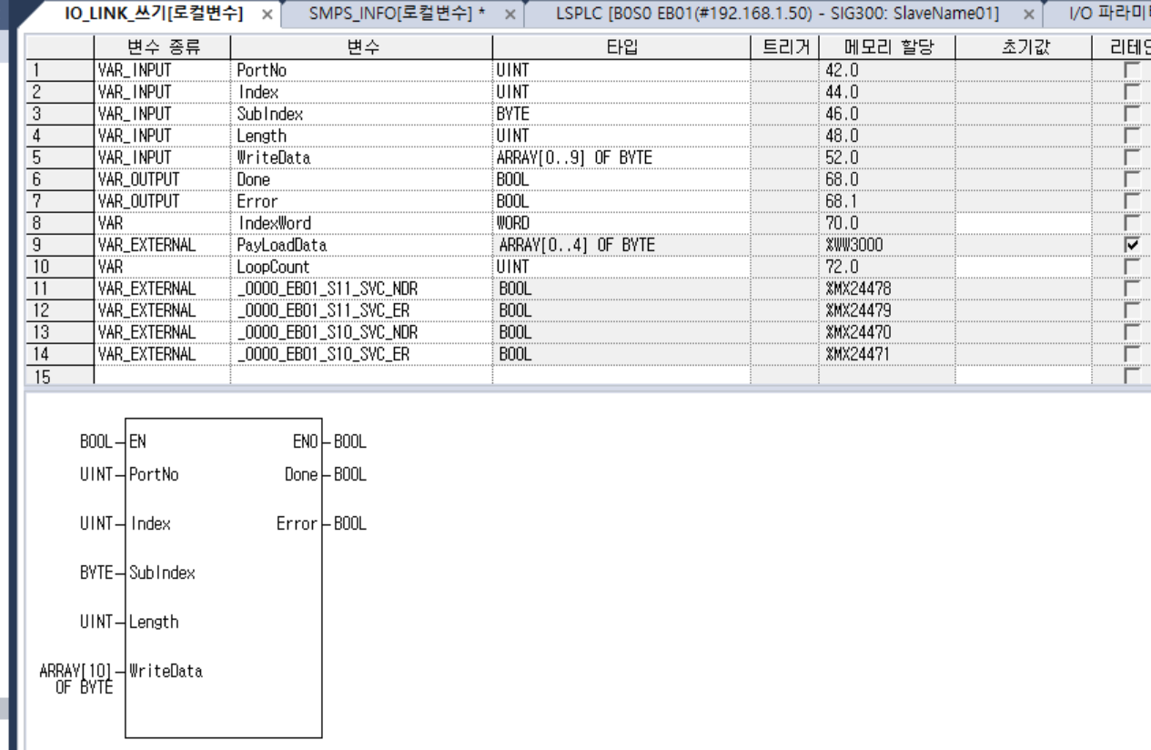Click the ARRAY[0..9] OF BYTE type cell

point(621,157)
